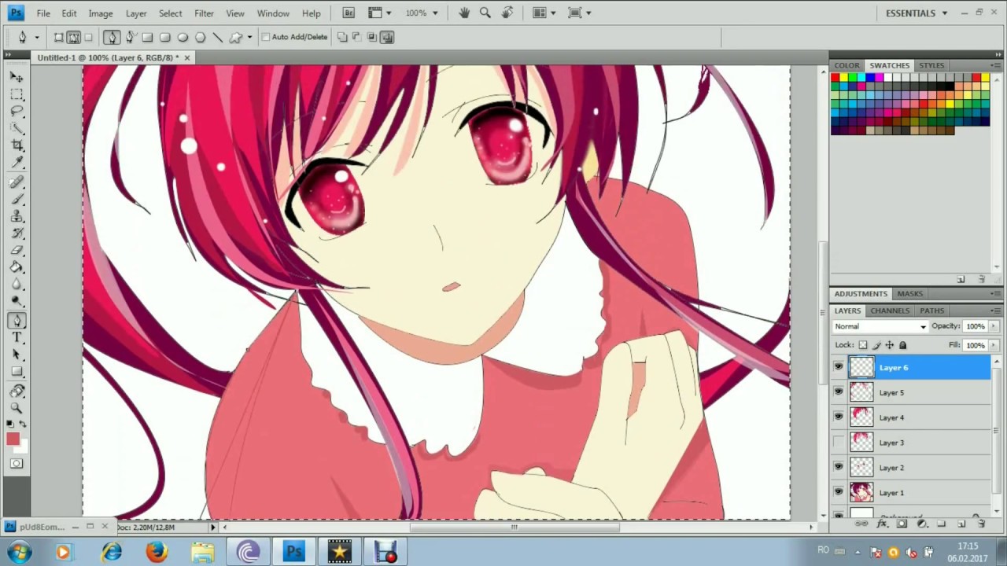The image size is (1007, 566).
Task: Select the History Brush tool
Action: (x=17, y=234)
